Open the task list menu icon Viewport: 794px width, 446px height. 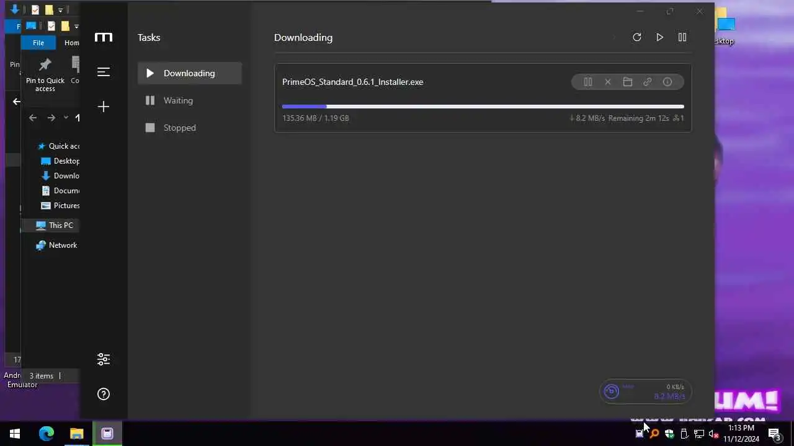104,72
